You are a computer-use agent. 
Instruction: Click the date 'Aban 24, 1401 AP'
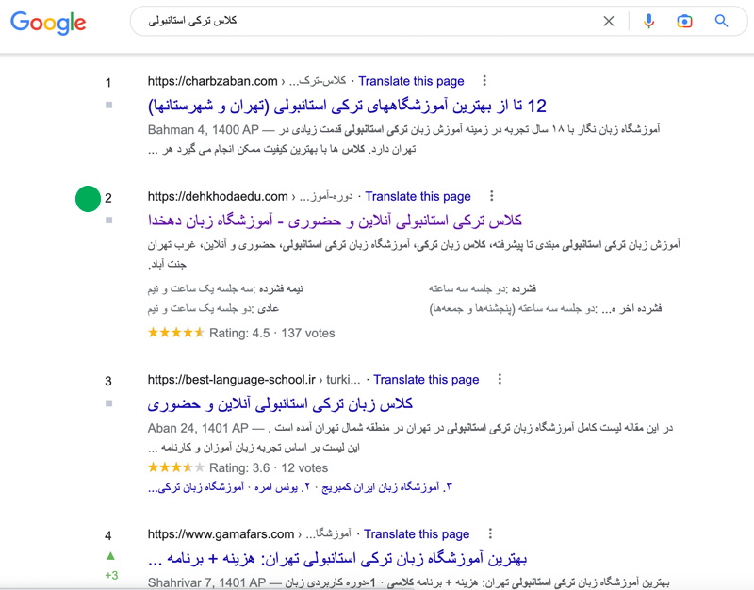pyautogui.click(x=198, y=428)
